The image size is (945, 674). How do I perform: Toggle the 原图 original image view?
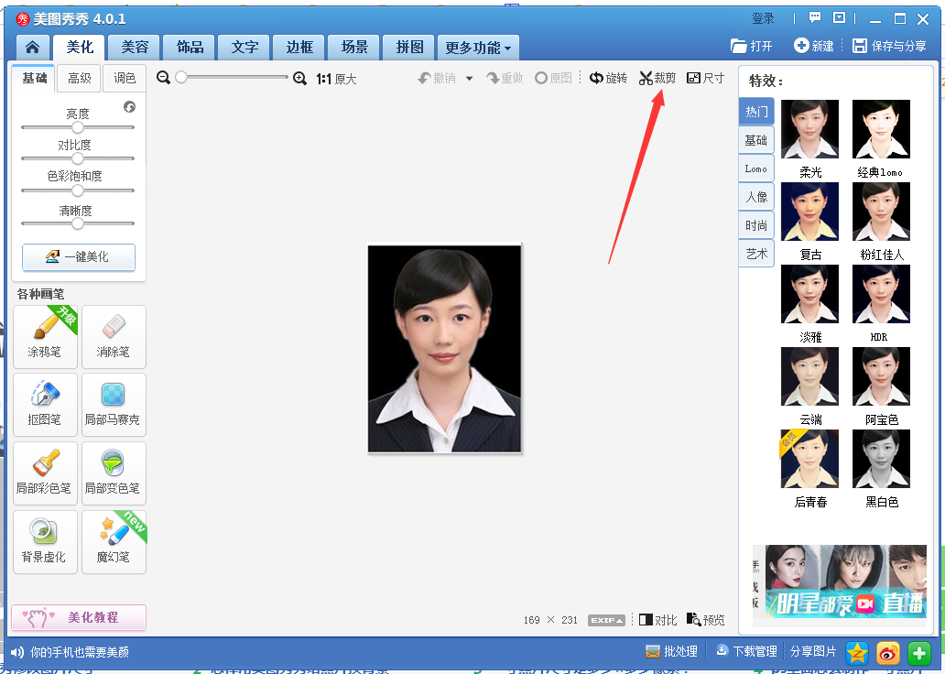tap(553, 79)
